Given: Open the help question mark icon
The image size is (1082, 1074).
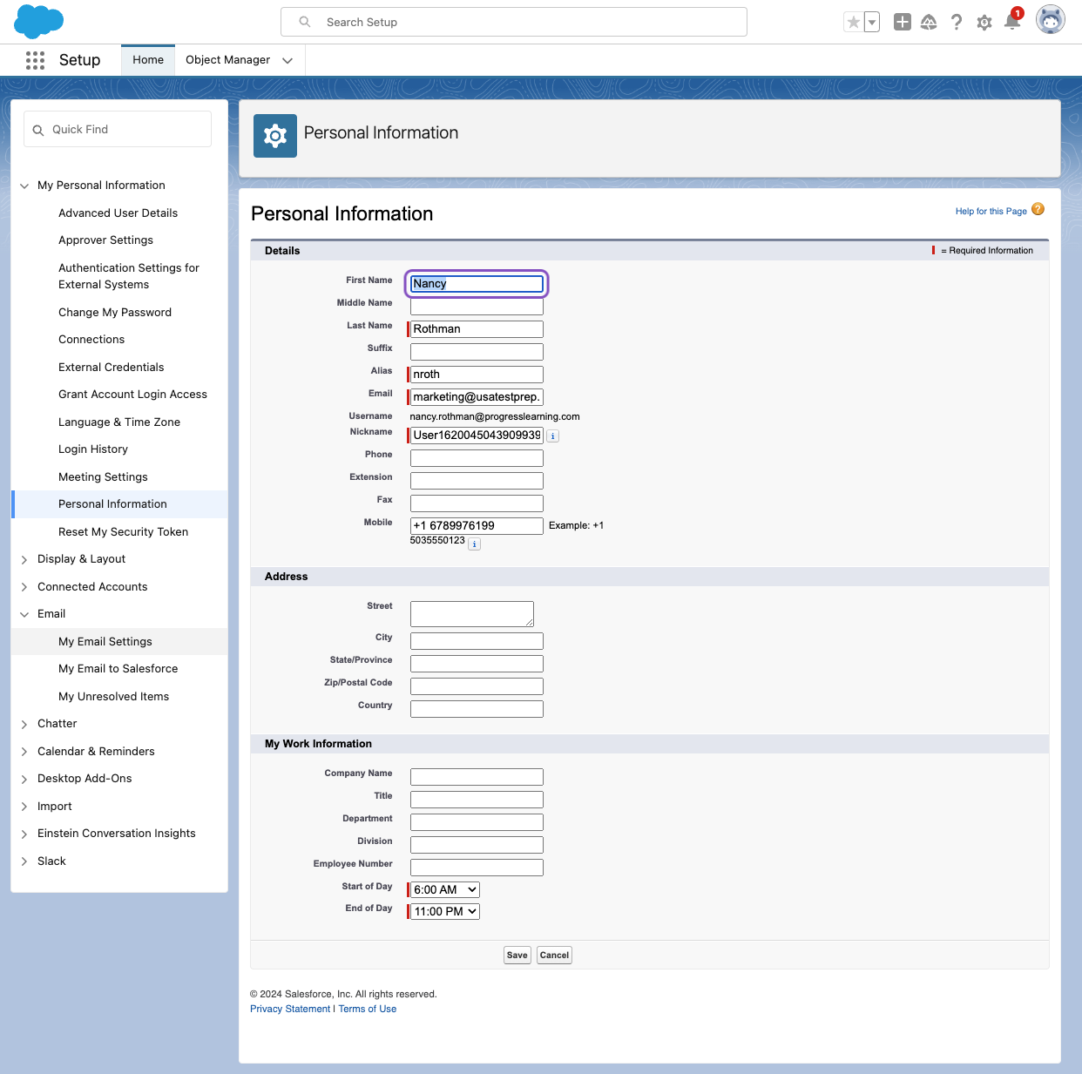Looking at the screenshot, I should (x=957, y=23).
